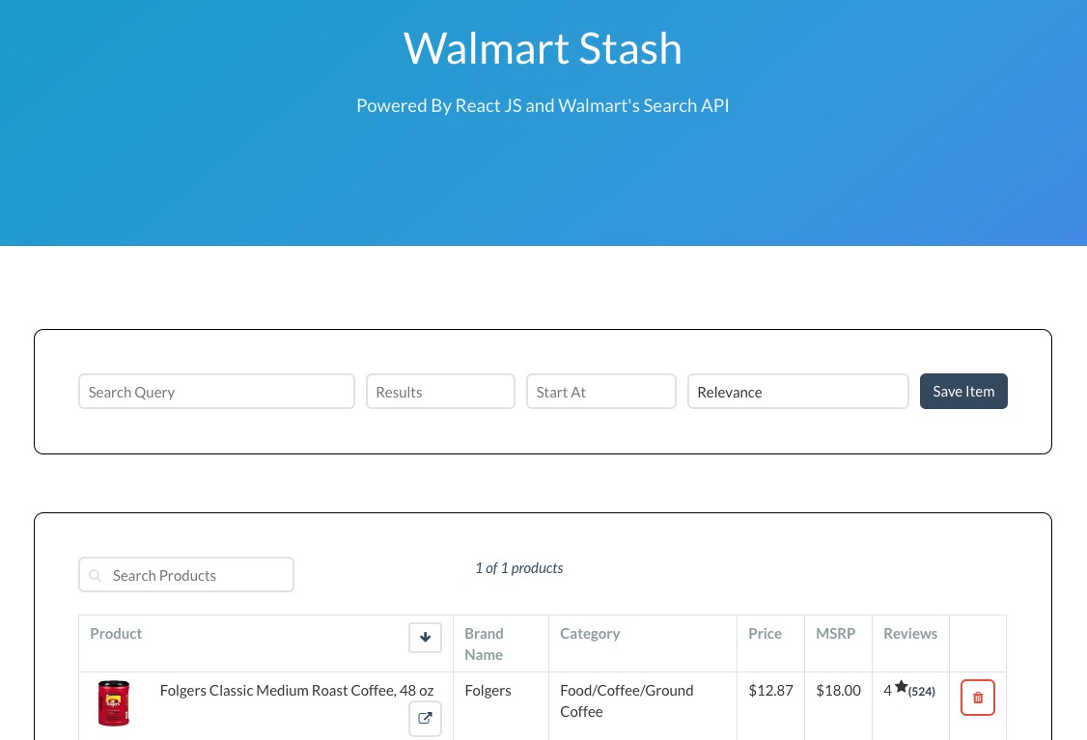Screen dimensions: 1087x740
Task: Focus the Start At input field
Action: coord(601,392)
